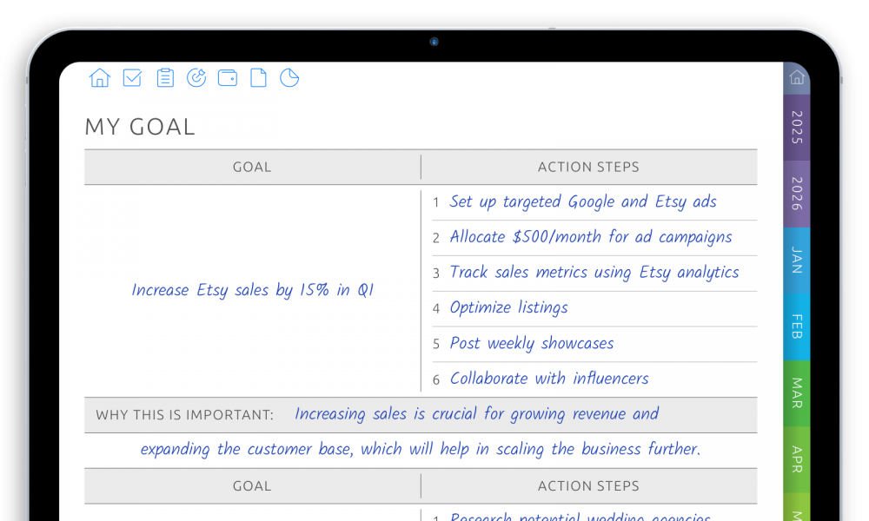Select step 'Collaborate with influencers'
869x521 pixels.
(x=548, y=379)
